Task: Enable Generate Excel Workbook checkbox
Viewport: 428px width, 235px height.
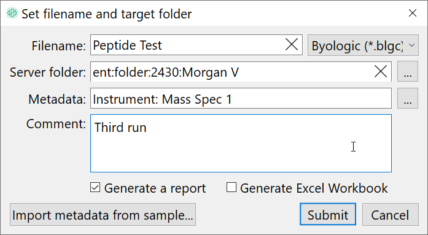Action: click(x=232, y=188)
